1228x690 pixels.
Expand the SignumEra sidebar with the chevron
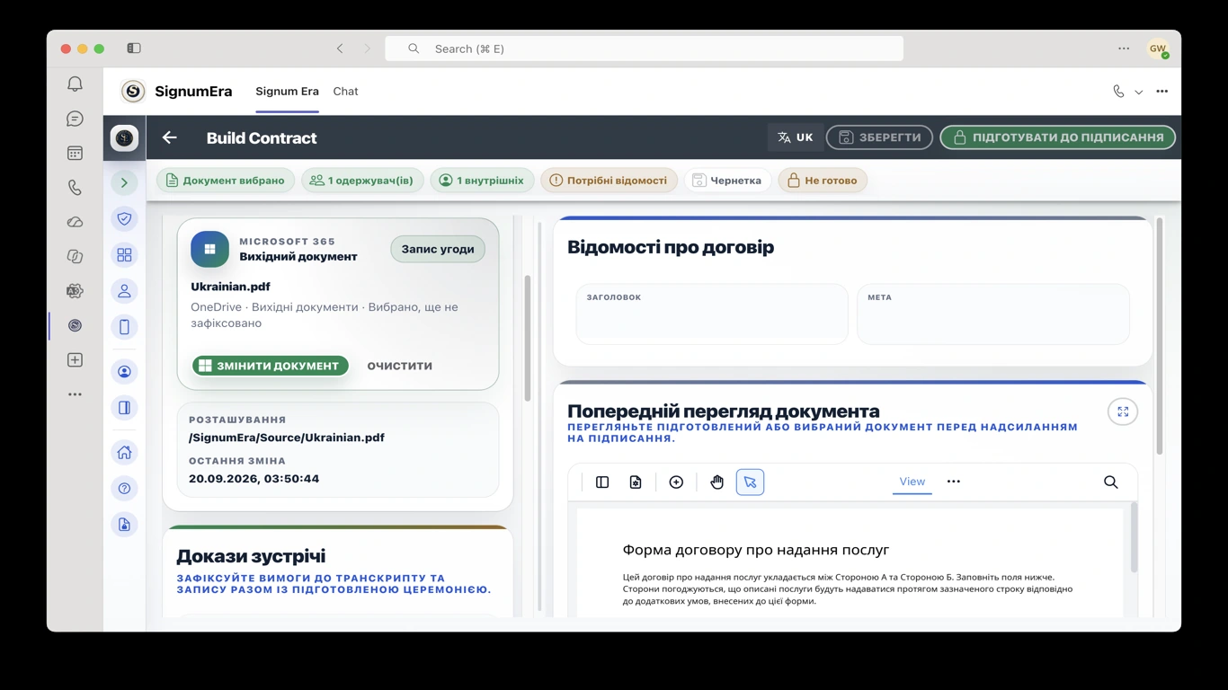pyautogui.click(x=125, y=182)
